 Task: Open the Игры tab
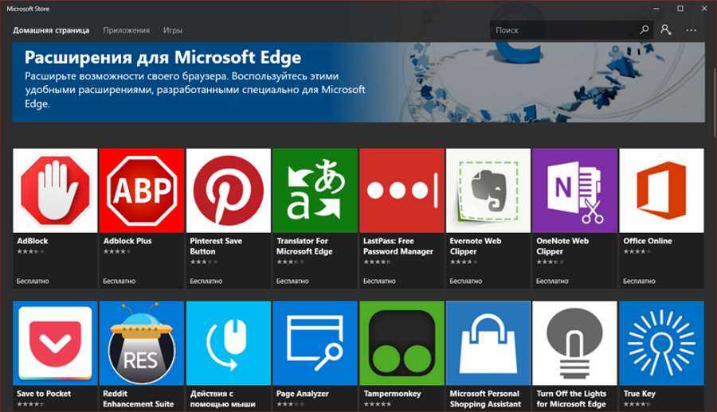tap(173, 30)
